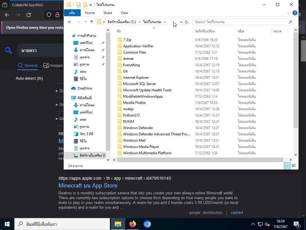Click SearXNG magnifier search icon
This screenshot has height=230, width=306.
pos(8,50)
